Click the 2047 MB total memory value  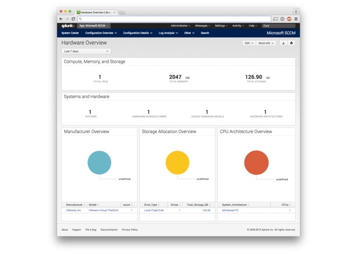[179, 77]
